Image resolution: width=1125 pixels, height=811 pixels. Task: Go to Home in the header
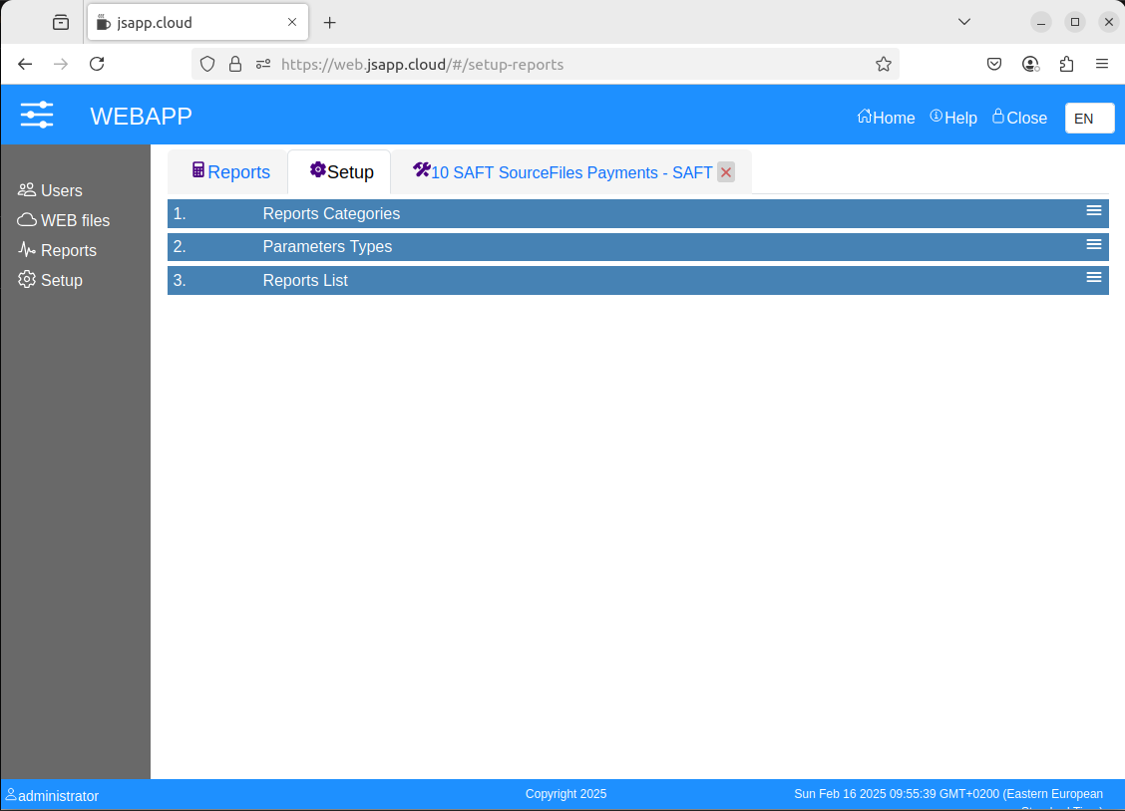point(886,118)
